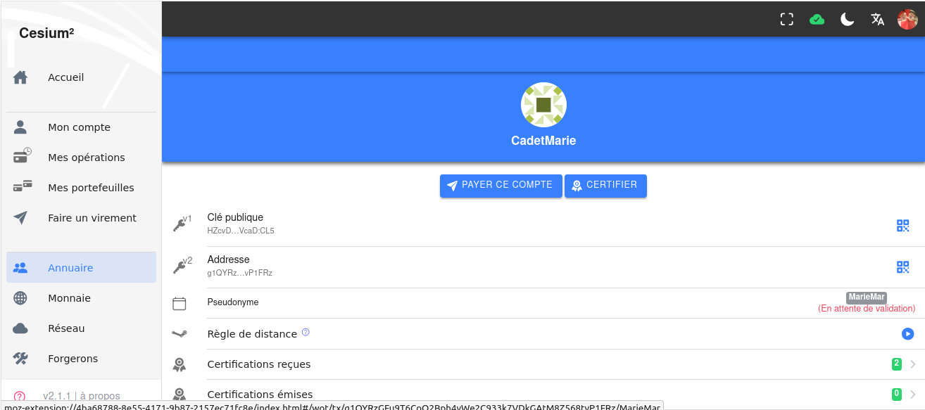
Task: Toggle fullscreen mode icon
Action: [x=787, y=20]
